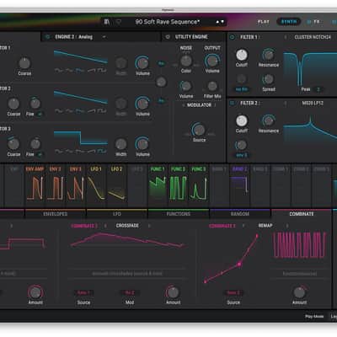This screenshot has width=337, height=337.
Task: Select the ENV 3 modulation source
Action: tap(76, 185)
